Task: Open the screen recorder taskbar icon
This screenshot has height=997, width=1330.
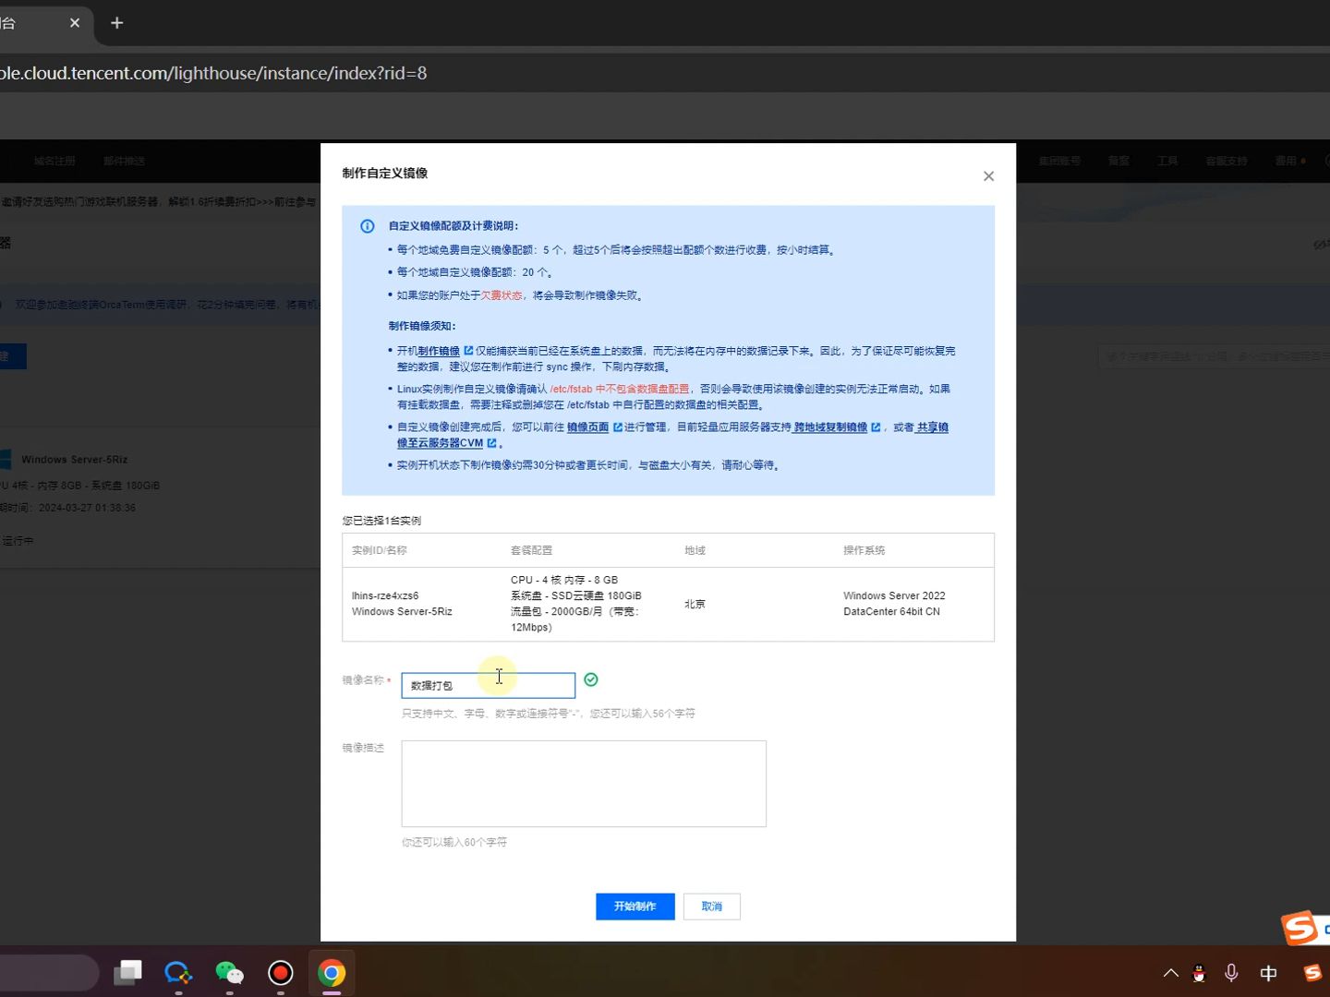Action: pos(281,973)
